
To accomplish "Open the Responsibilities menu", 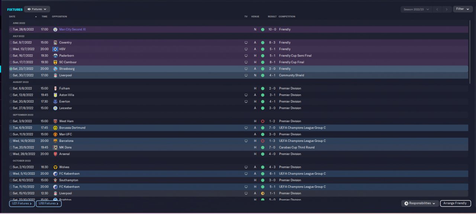I will click(x=419, y=203).
